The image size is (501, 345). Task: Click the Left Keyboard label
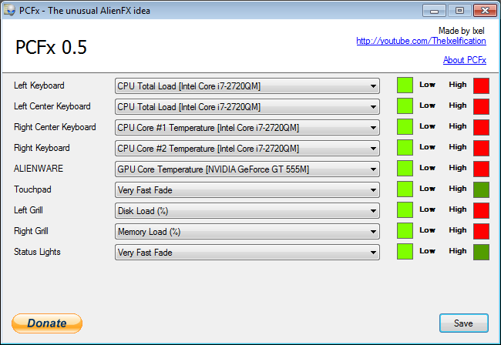tap(39, 85)
